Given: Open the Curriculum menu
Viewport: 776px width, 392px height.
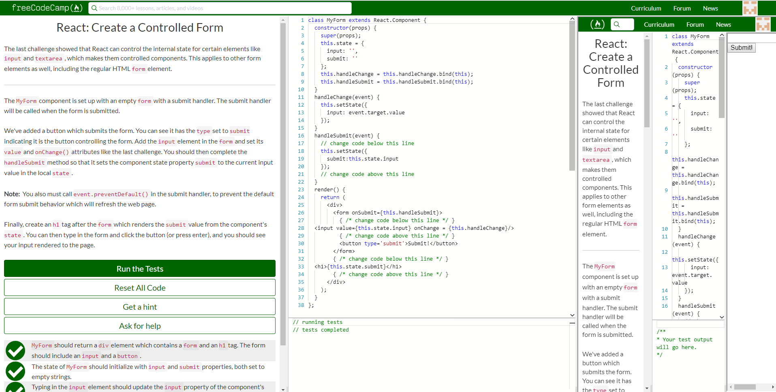Looking at the screenshot, I should click(646, 8).
